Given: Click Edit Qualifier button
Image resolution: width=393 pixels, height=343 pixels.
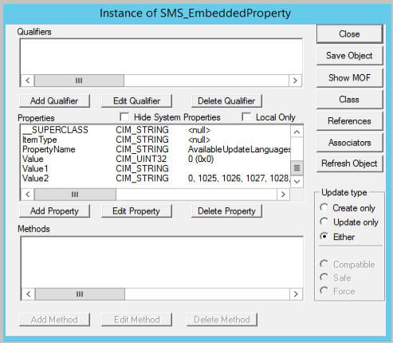Looking at the screenshot, I should tap(136, 101).
